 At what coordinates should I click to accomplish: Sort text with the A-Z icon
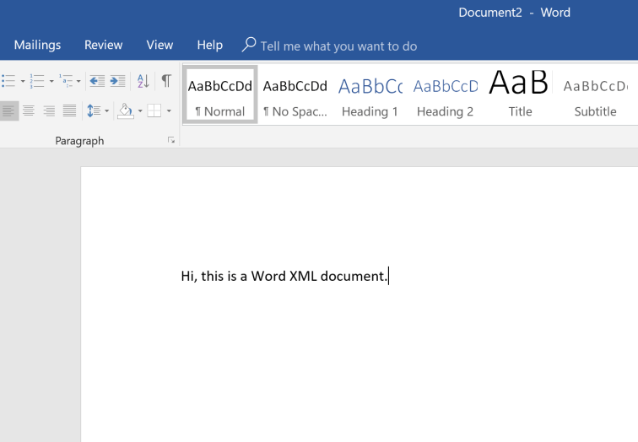coord(143,81)
